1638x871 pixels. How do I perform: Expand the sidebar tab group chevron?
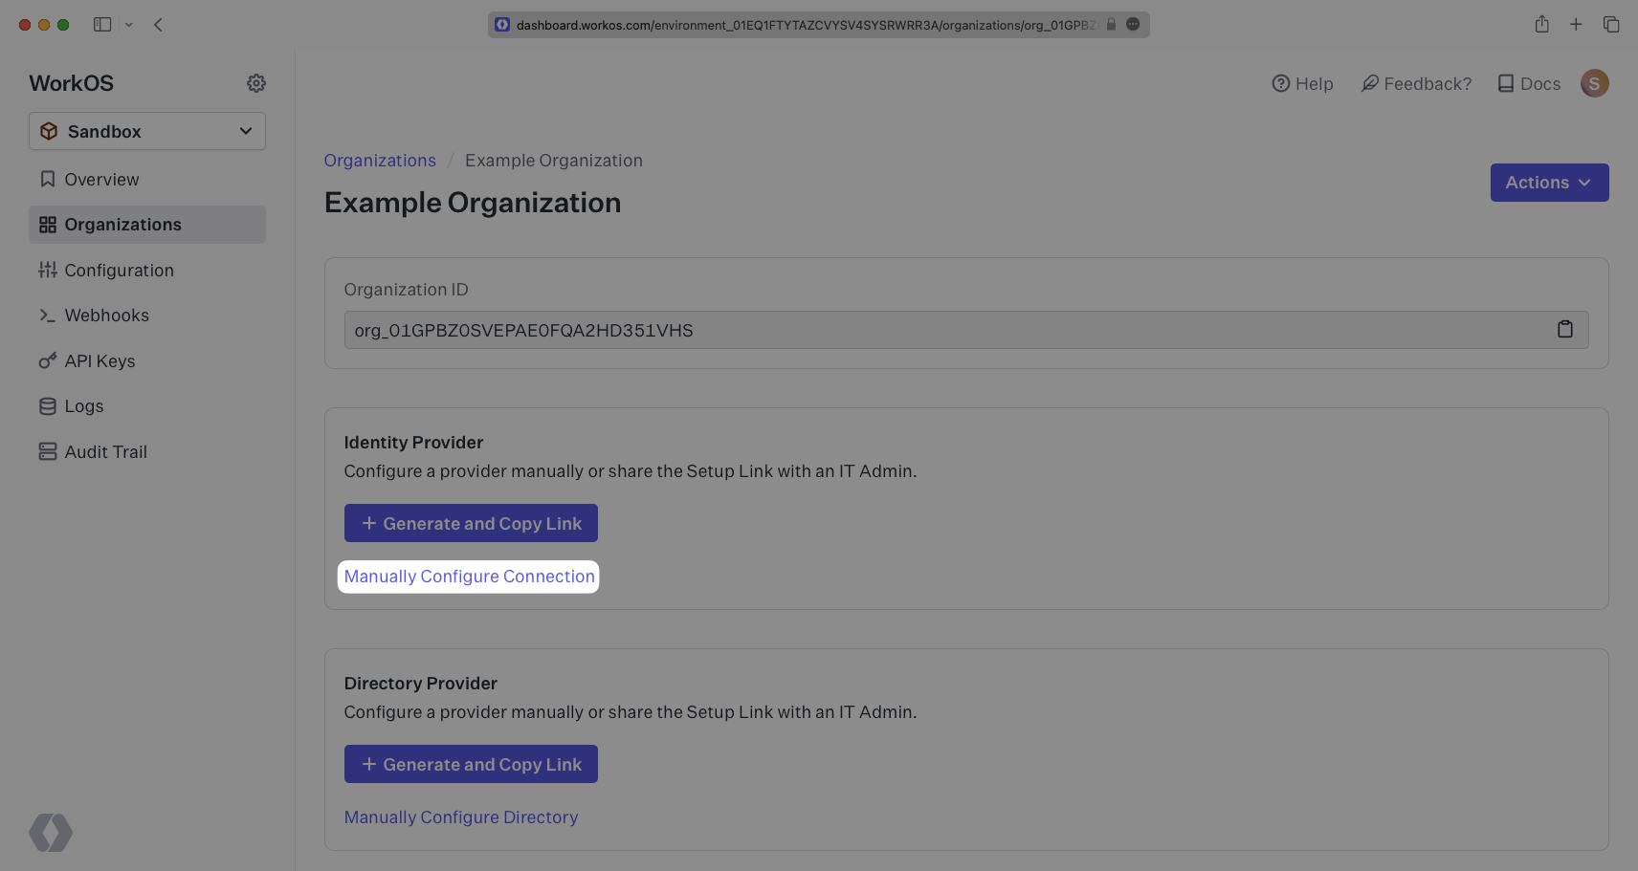(x=129, y=25)
